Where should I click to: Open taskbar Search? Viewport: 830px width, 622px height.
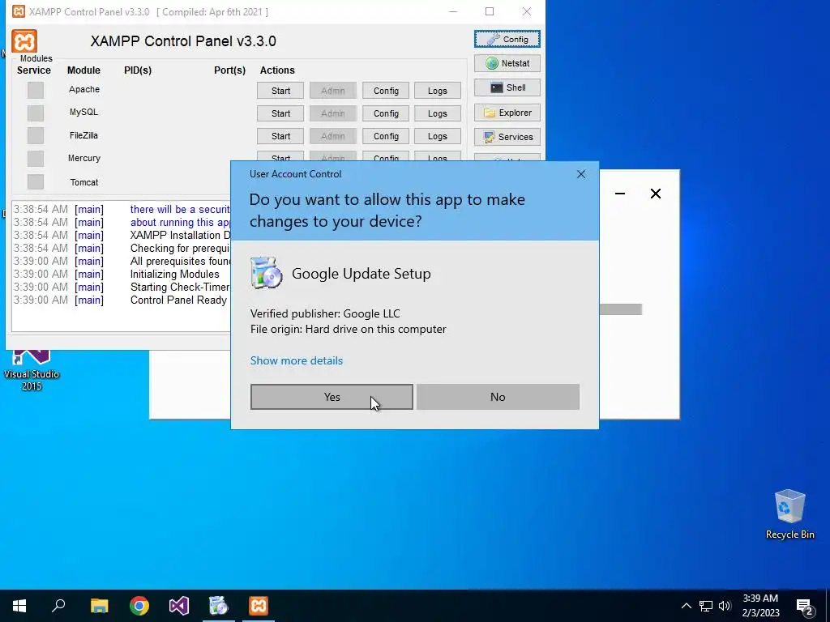[58, 606]
